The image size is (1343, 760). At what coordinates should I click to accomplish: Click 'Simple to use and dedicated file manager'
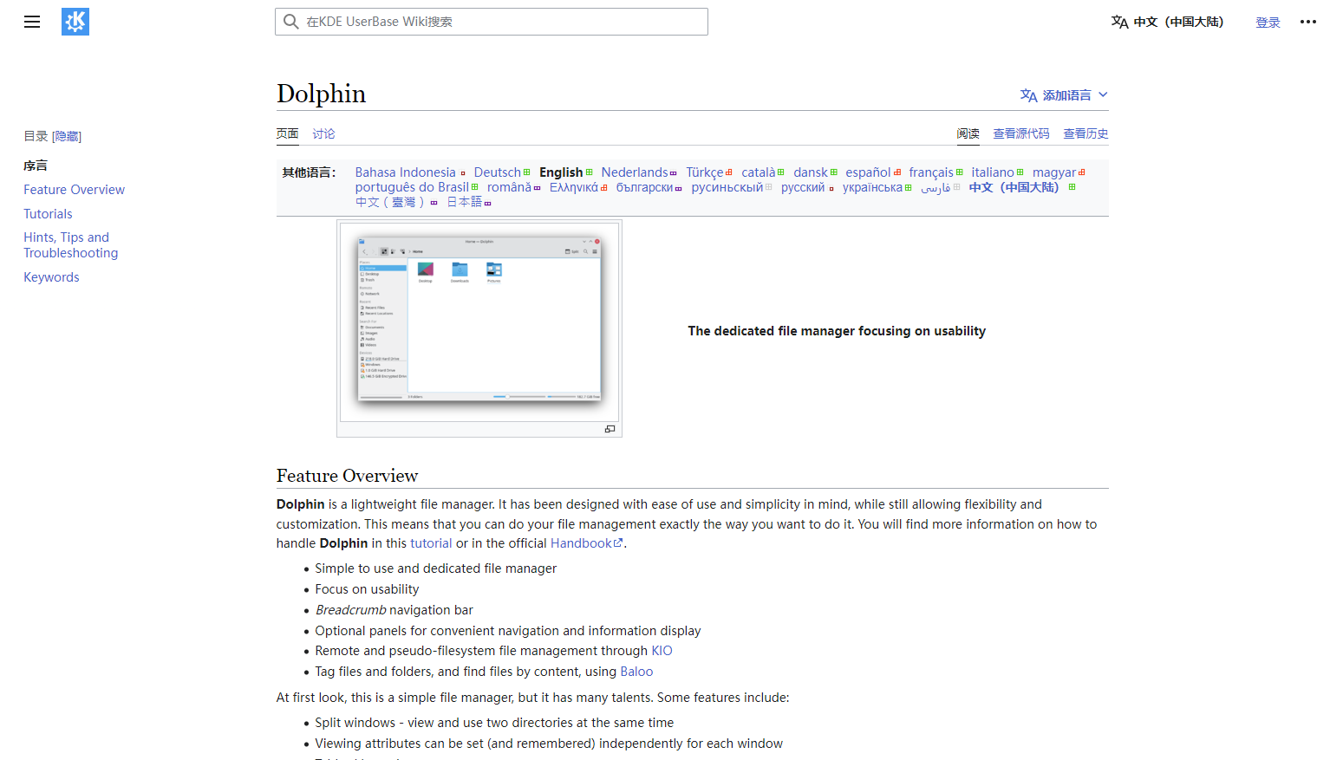tap(436, 568)
